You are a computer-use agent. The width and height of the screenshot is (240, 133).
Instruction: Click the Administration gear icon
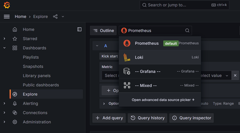(x=15, y=122)
